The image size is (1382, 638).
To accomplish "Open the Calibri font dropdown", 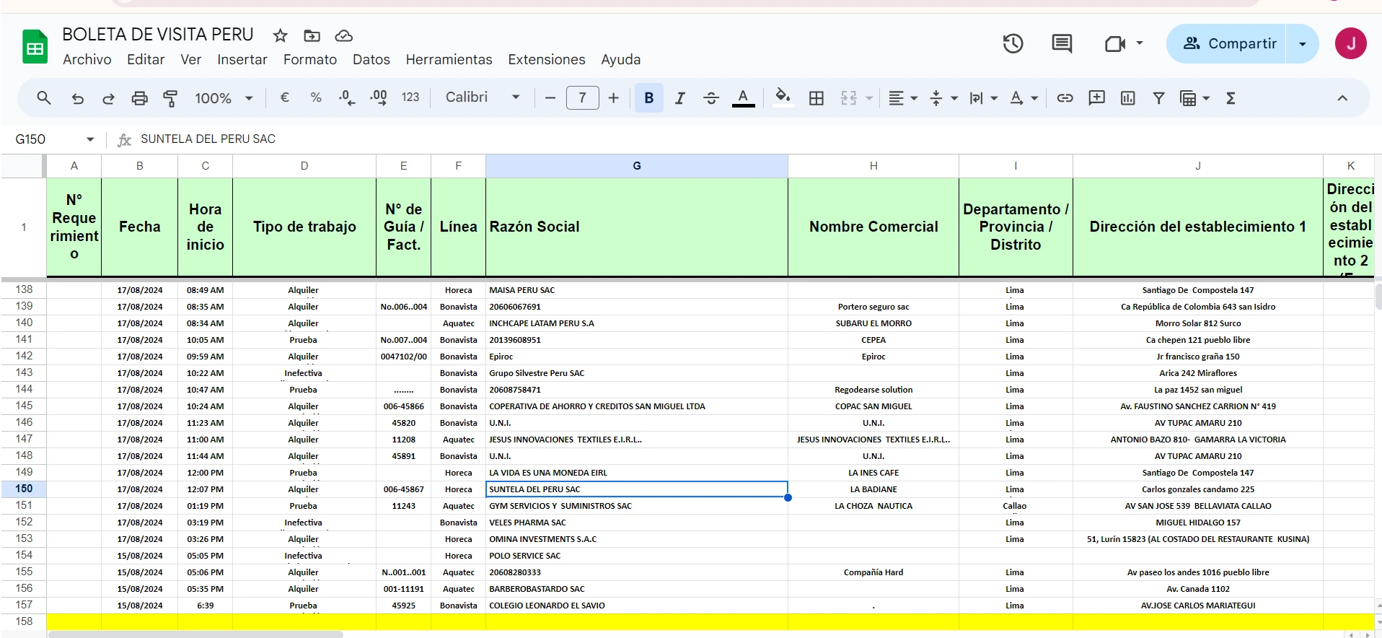I will 482,97.
